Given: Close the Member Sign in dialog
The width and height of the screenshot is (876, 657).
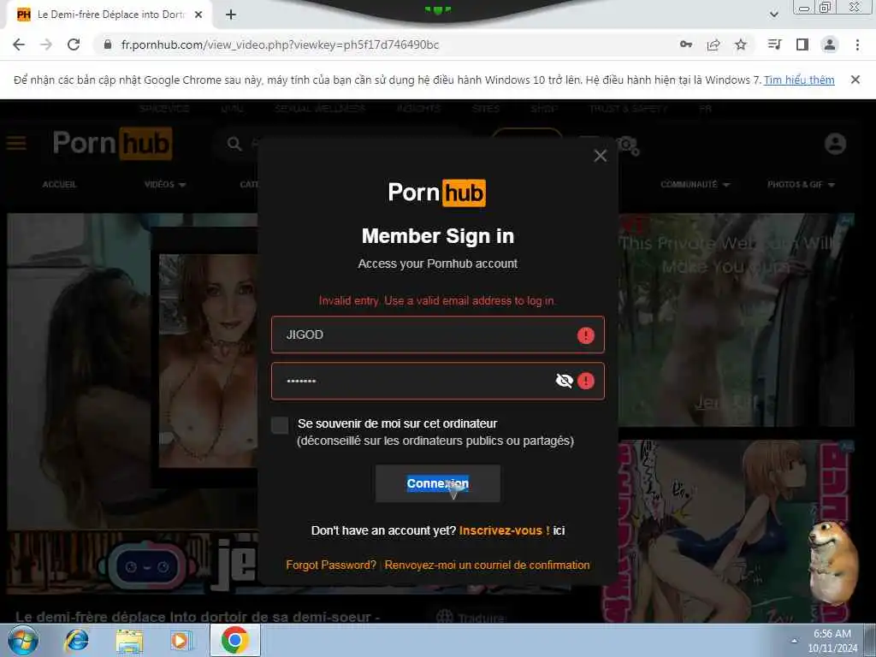Looking at the screenshot, I should [x=600, y=156].
